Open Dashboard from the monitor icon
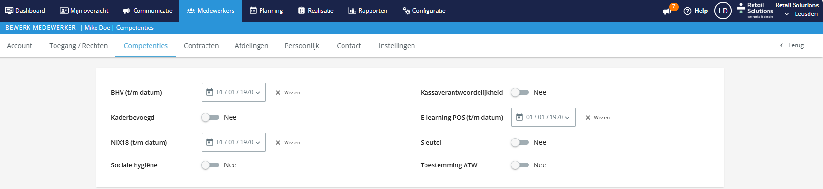823x189 pixels. coord(9,11)
